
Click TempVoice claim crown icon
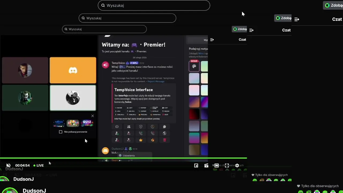(141, 140)
